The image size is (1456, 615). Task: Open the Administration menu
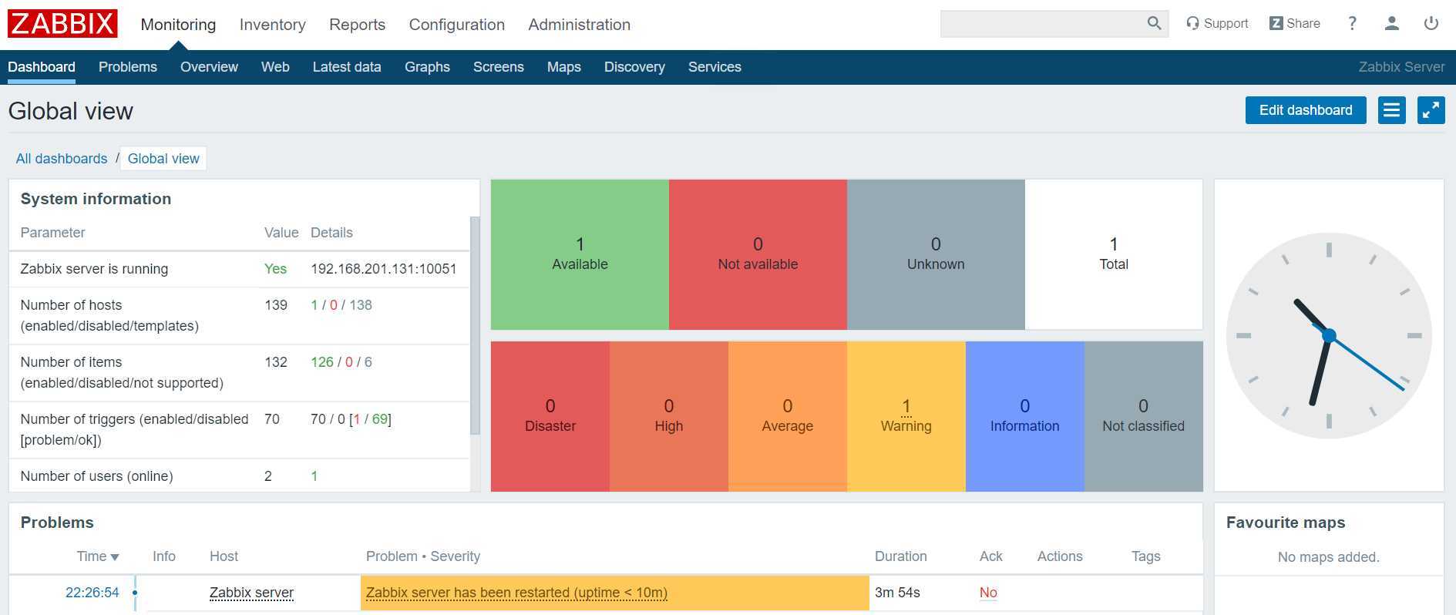[x=580, y=25]
